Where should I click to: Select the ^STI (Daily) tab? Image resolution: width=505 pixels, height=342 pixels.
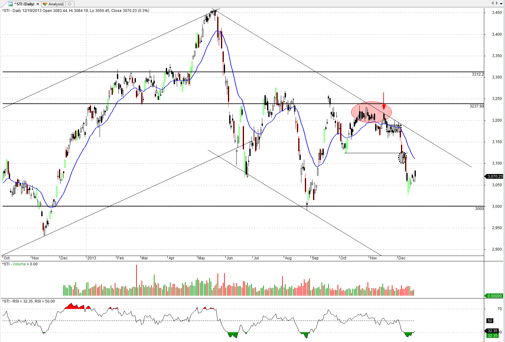pos(24,4)
